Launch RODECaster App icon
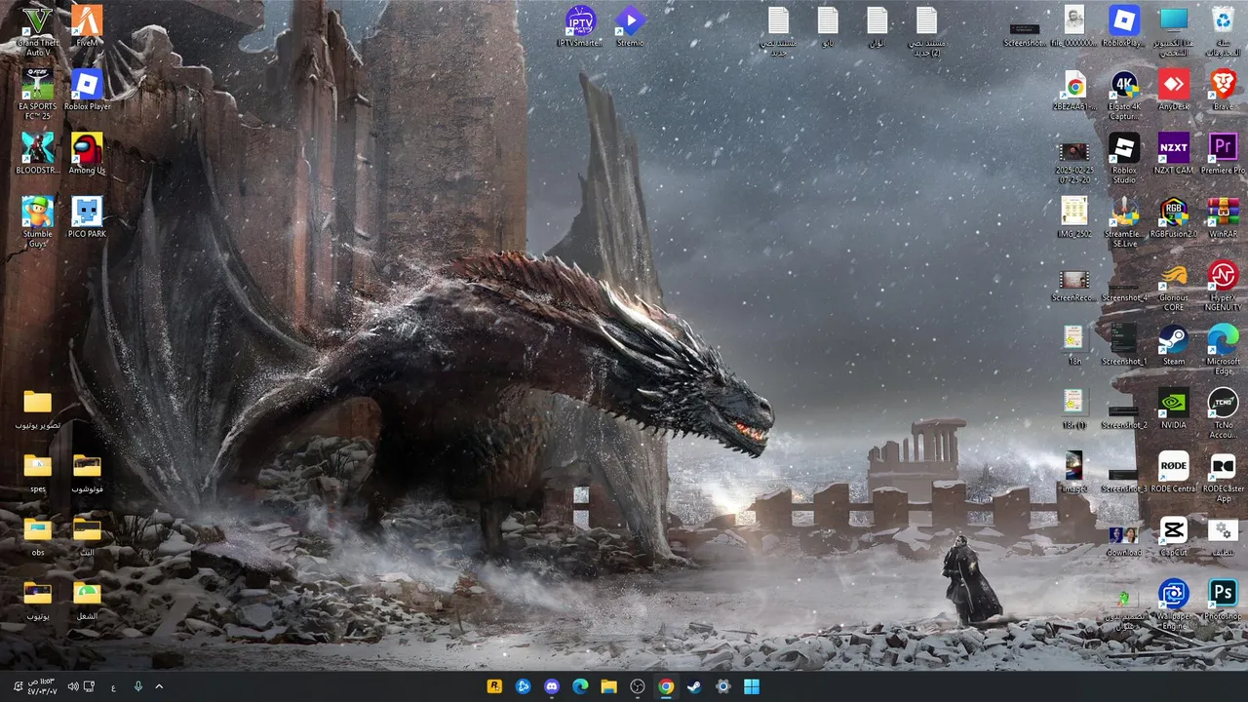Viewport: 1248px width, 702px height. [1223, 477]
